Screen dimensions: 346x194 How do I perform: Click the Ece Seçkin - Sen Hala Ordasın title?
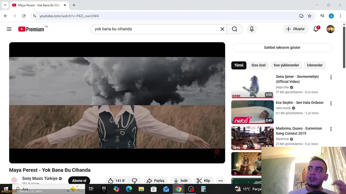pos(300,103)
